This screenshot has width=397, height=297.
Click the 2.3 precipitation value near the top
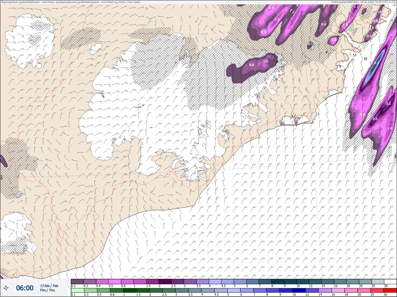(x=356, y=7)
